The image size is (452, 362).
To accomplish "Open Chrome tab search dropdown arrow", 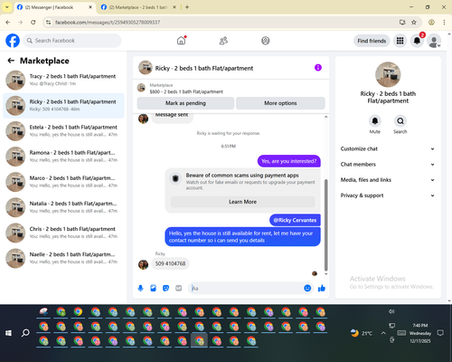I will (x=7, y=7).
